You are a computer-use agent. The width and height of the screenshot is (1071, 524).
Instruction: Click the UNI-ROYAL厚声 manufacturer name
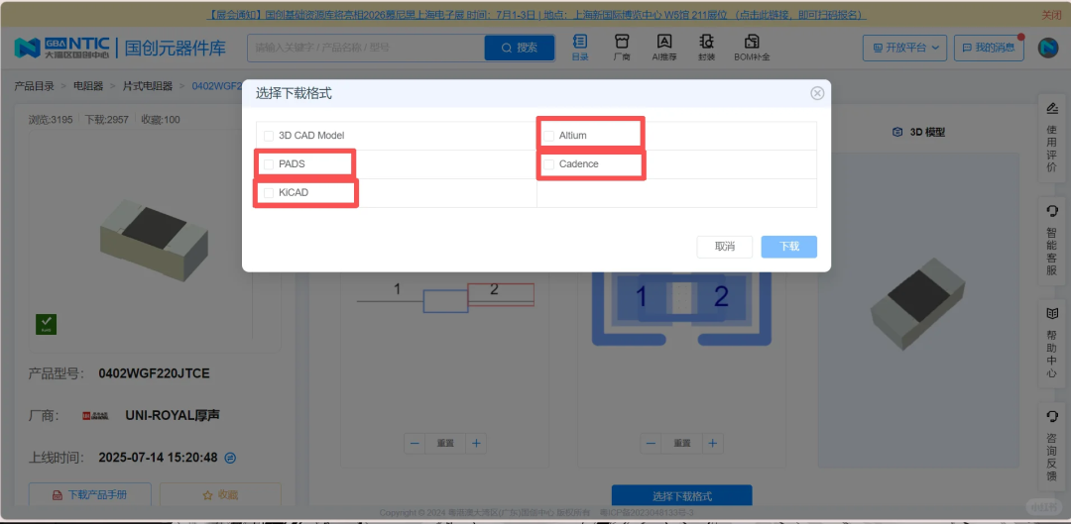click(173, 415)
